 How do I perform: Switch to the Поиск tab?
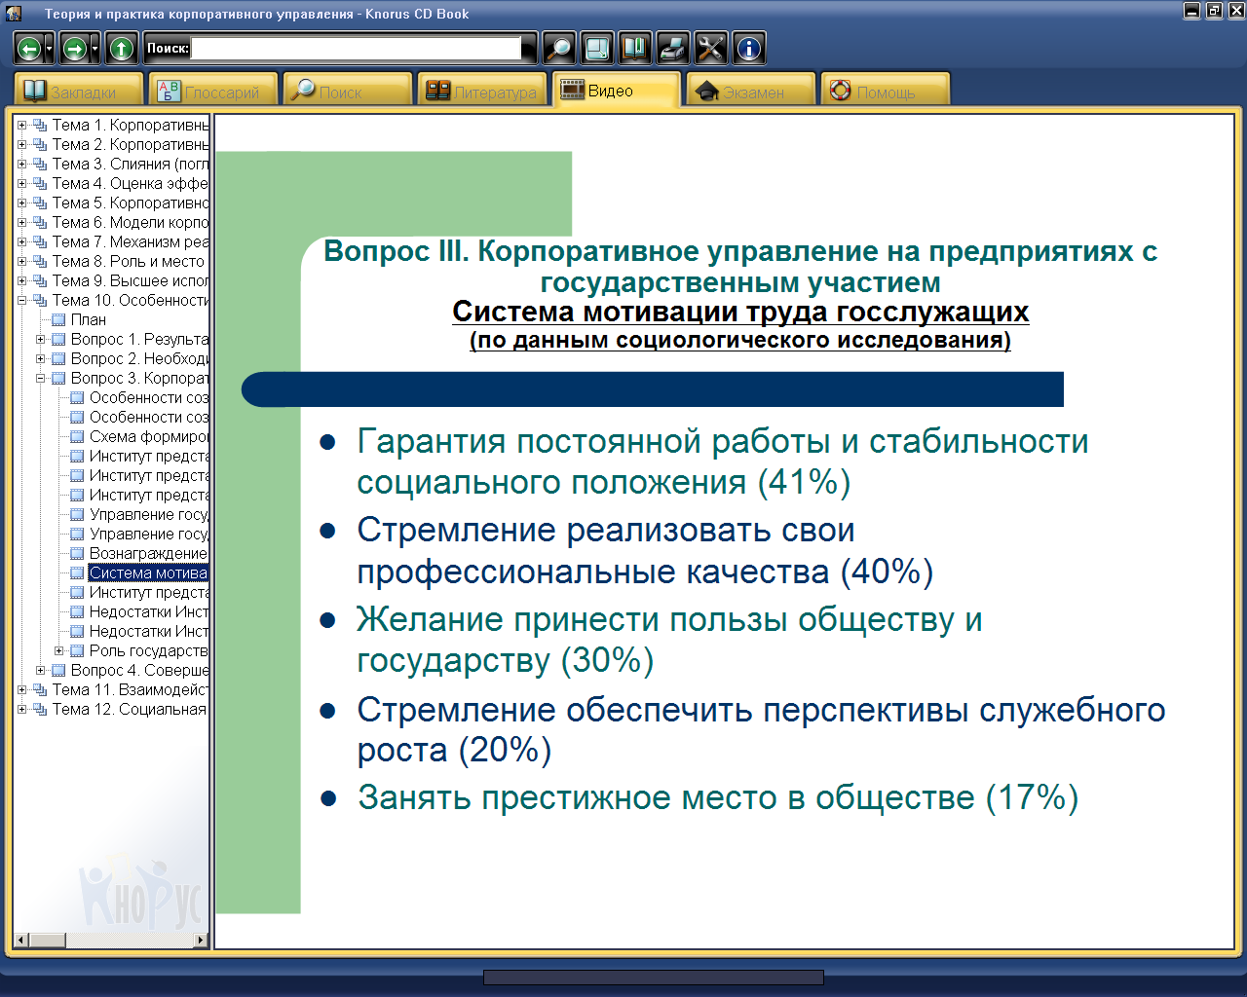(x=348, y=91)
